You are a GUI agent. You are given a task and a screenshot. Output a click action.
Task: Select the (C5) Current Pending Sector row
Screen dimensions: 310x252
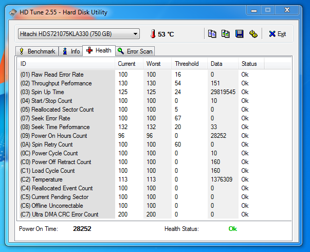pyautogui.click(x=154, y=197)
